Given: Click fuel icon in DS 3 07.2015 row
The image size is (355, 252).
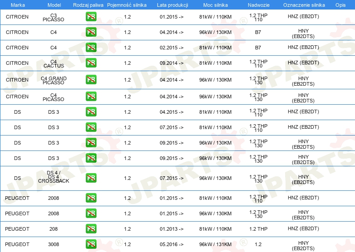Looking at the screenshot, I should [x=91, y=127].
